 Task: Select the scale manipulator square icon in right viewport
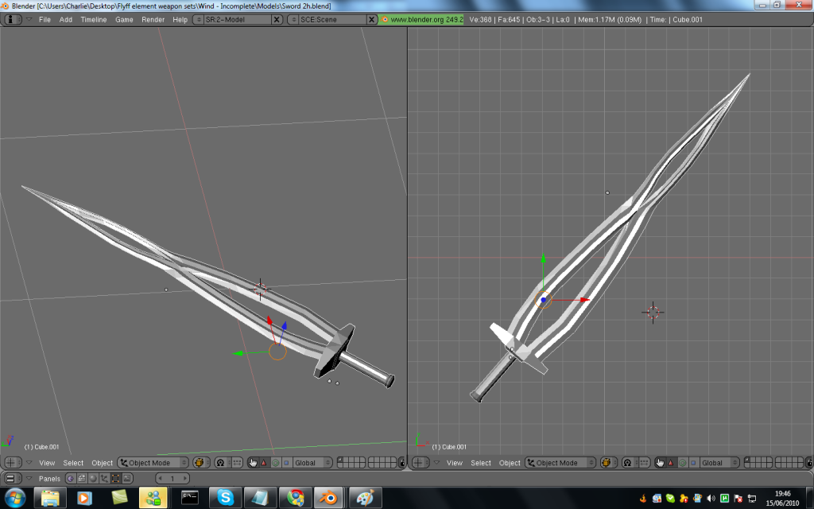click(x=691, y=463)
